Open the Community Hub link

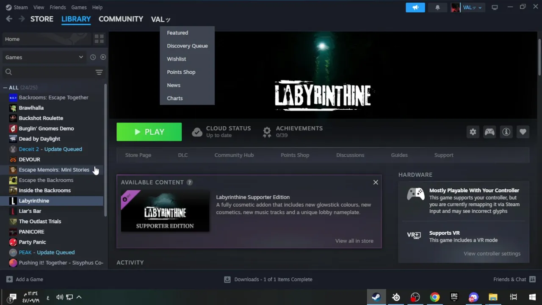point(234,155)
